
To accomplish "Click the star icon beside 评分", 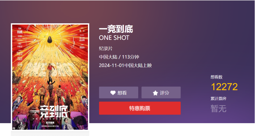I will click(155, 93).
